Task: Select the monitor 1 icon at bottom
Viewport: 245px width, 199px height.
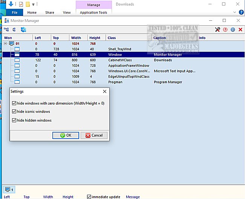Action: (x=9, y=189)
